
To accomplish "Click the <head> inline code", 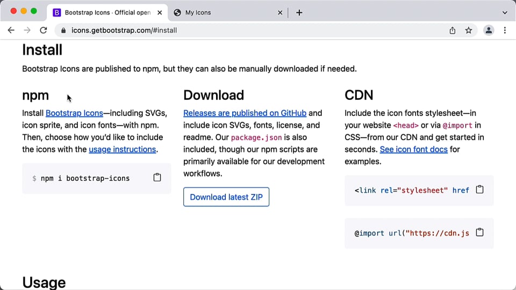I will 406,125.
